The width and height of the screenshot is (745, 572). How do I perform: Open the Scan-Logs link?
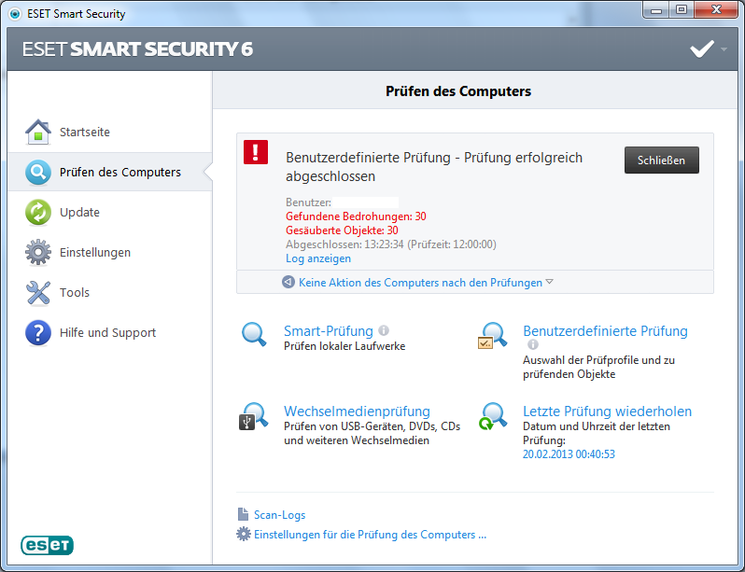(x=279, y=515)
